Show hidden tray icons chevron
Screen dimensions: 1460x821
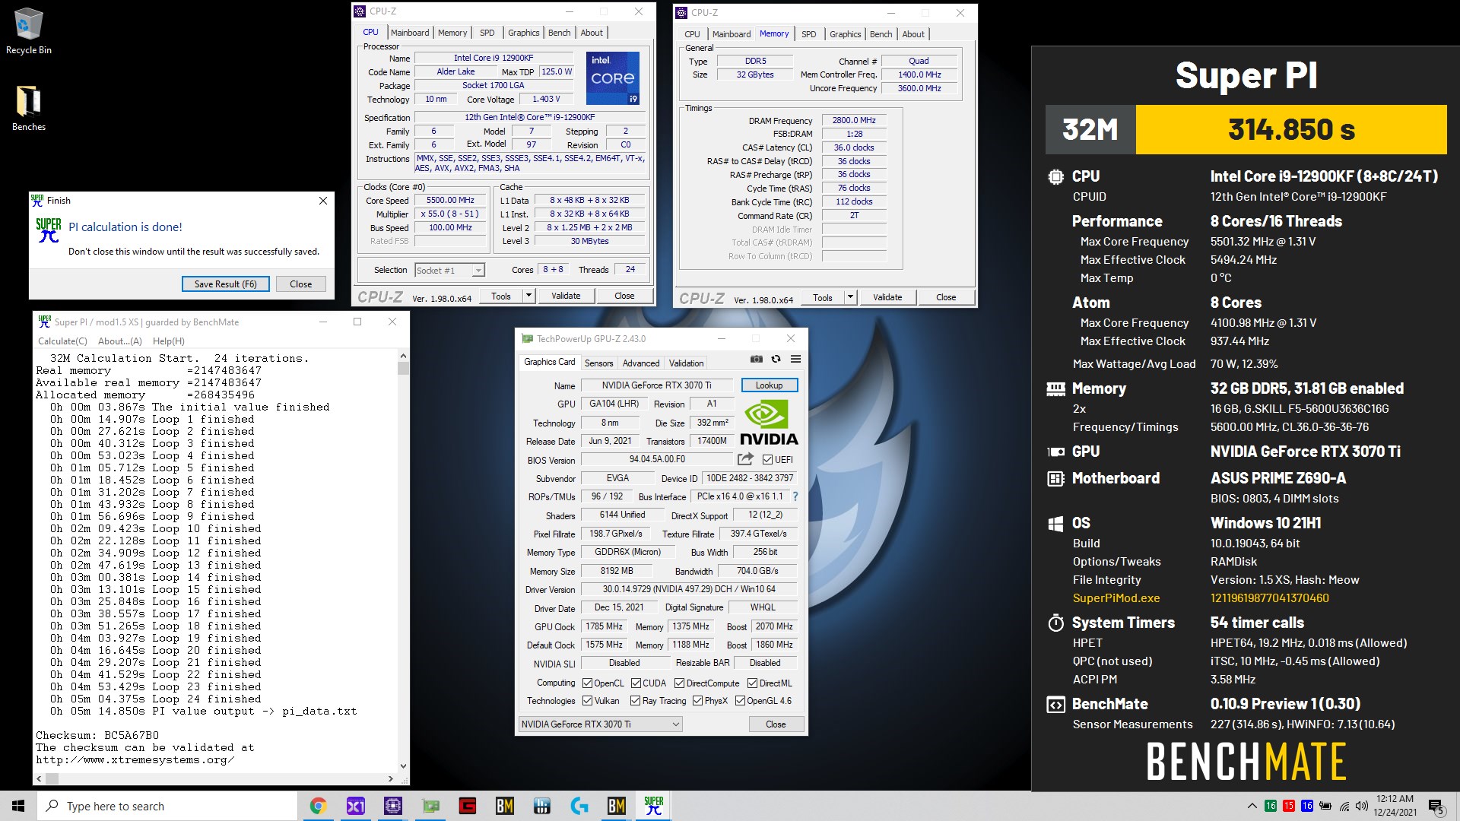click(x=1252, y=806)
